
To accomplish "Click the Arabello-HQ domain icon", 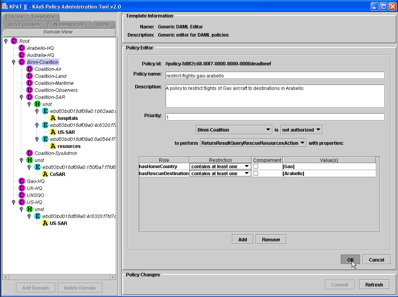I will pos(22,48).
